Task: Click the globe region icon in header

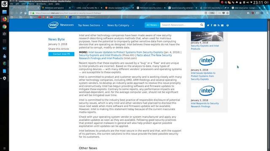Action: (227, 25)
